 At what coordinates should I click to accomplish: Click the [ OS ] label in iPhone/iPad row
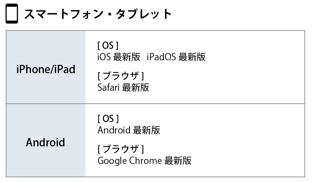click(x=108, y=45)
